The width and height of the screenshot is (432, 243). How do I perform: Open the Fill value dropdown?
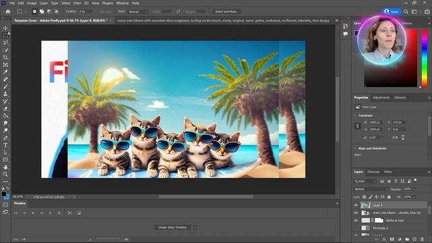click(x=414, y=197)
